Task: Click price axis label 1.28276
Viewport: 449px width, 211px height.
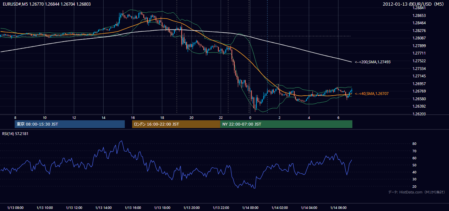Action: [x=419, y=31]
